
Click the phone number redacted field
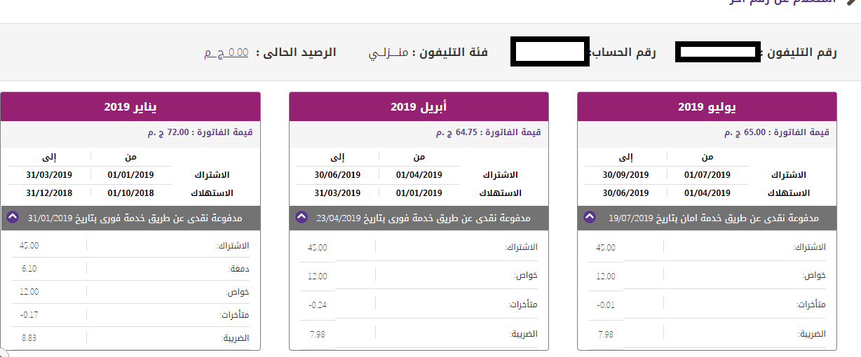point(718,52)
